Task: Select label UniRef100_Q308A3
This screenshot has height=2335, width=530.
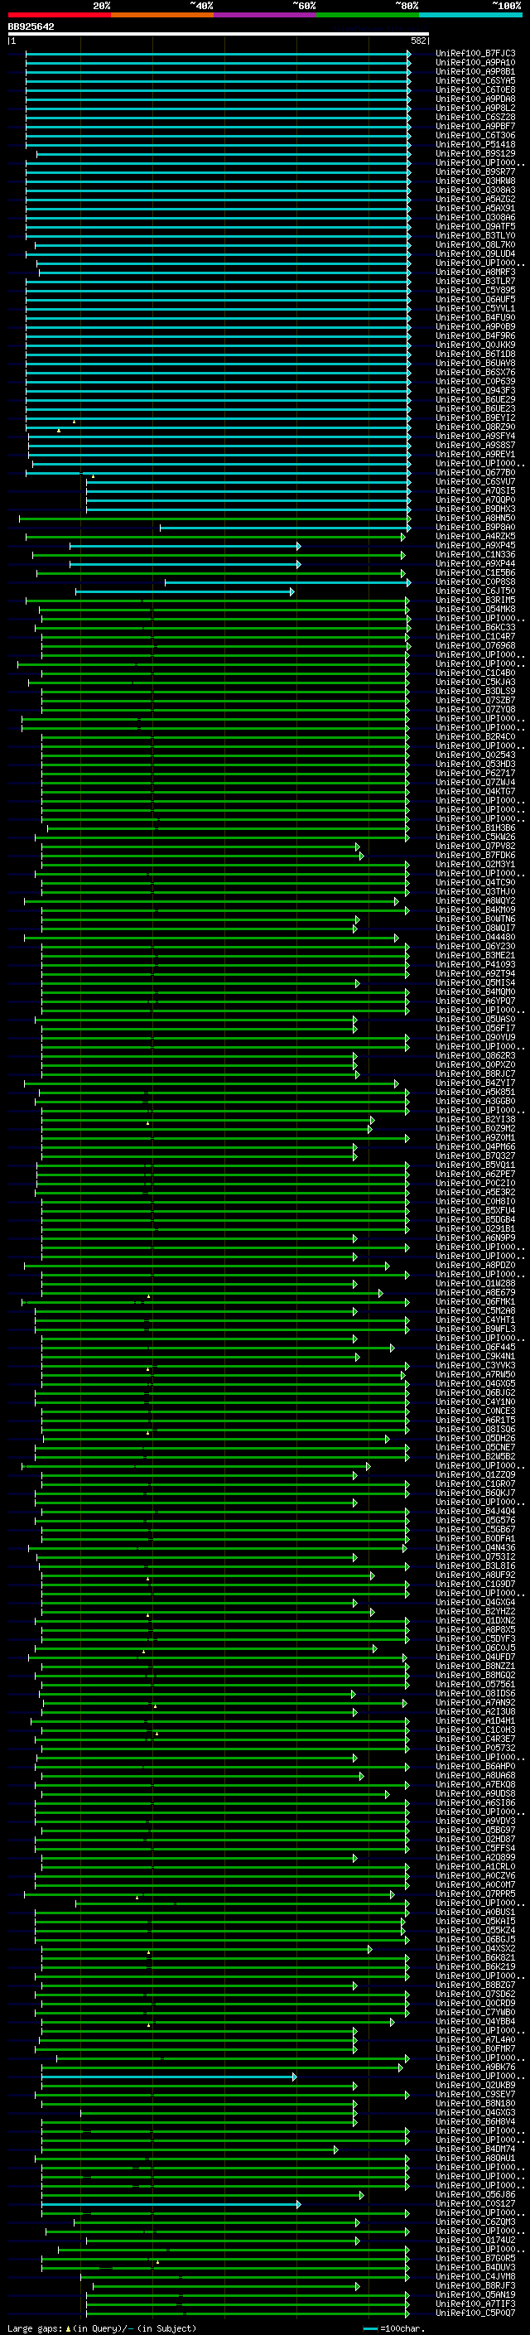Action: tap(475, 191)
